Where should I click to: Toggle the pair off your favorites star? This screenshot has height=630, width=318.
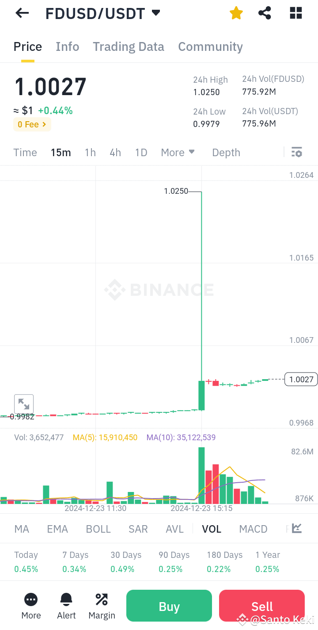(x=236, y=13)
